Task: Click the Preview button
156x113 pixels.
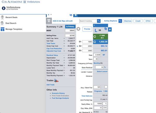Action: tap(86, 29)
